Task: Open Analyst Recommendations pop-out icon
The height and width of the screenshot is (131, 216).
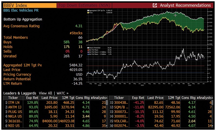Action: [155, 5]
